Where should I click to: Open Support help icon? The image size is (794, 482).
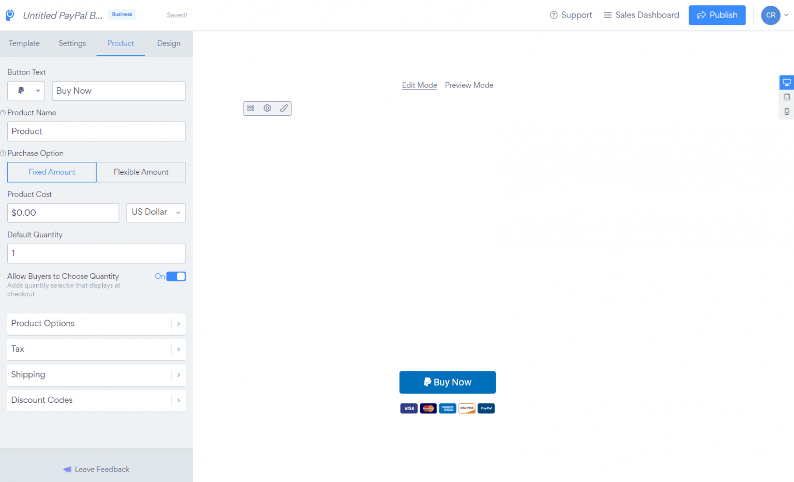553,15
